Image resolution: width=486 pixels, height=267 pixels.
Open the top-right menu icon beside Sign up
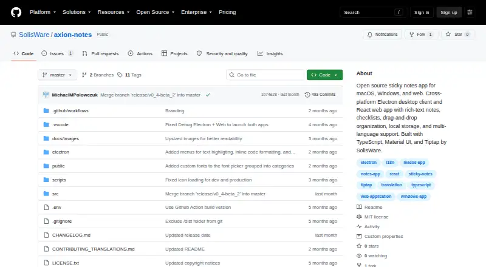pos(470,12)
